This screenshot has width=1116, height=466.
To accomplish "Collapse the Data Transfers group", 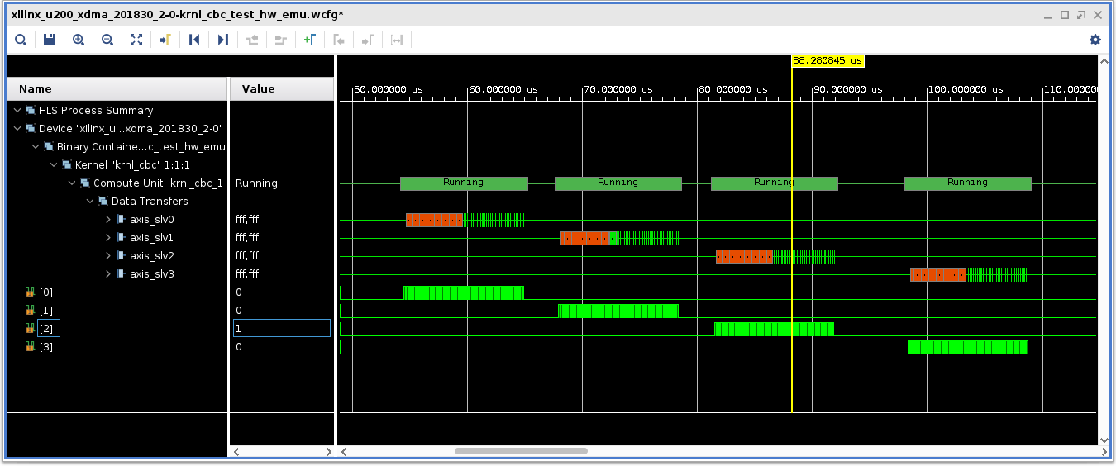I will click(91, 202).
